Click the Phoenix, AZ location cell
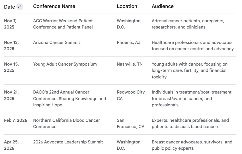This screenshot has width=242, height=154. 129,42
